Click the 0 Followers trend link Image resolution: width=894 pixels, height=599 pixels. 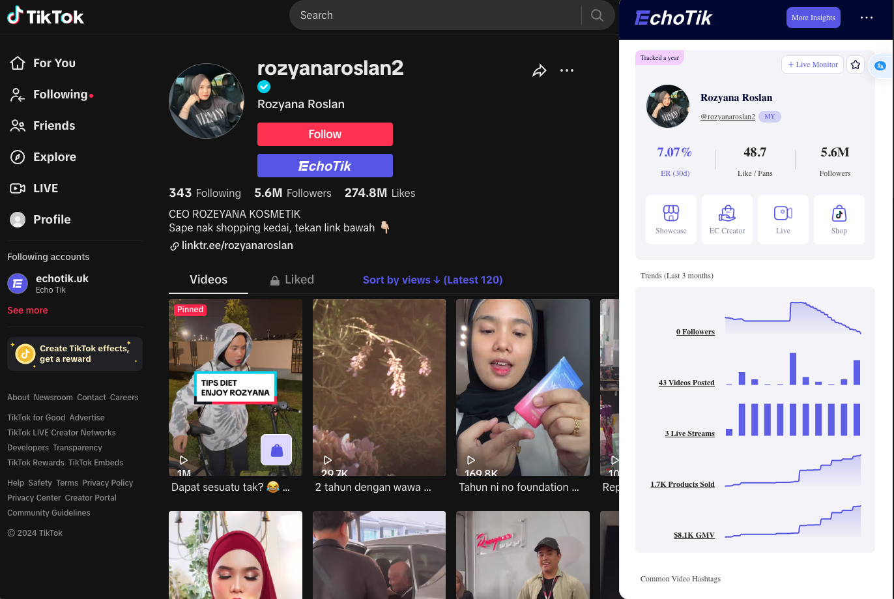coord(695,332)
